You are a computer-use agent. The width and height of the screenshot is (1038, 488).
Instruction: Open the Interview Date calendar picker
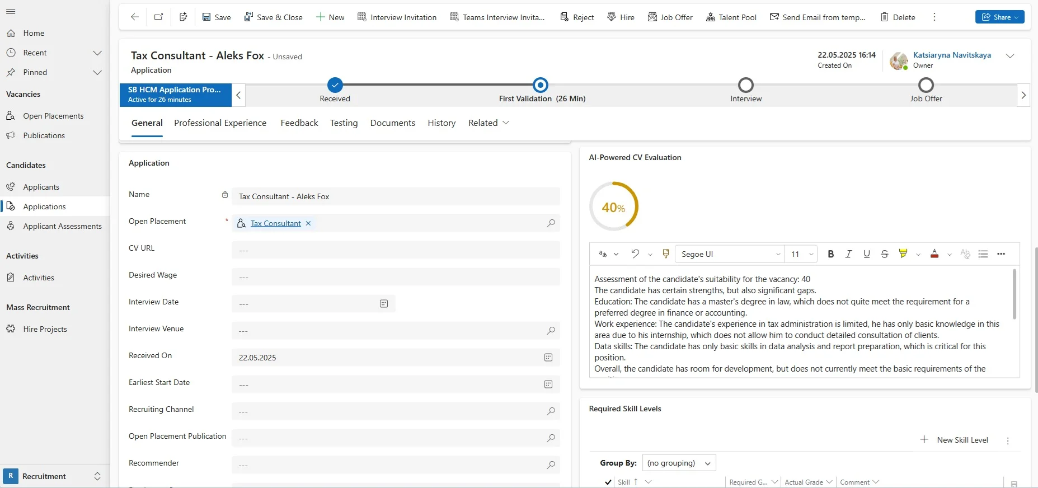[384, 304]
